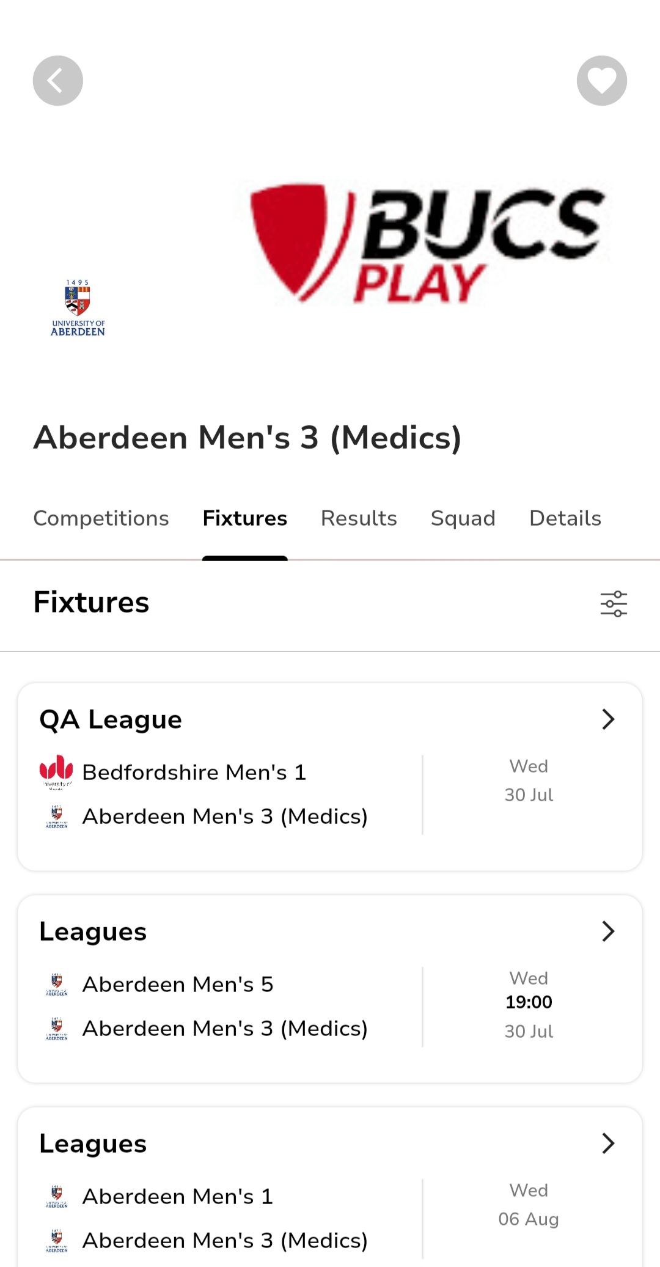
Task: Tap the Aberdeen Men's 5 crest icon
Action: pyautogui.click(x=56, y=985)
